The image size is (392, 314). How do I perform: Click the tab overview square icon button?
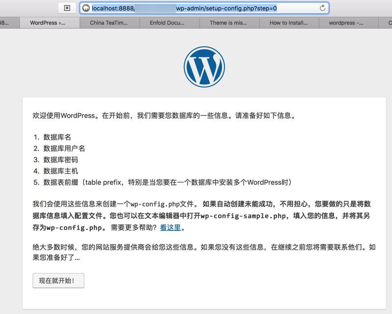[67, 8]
